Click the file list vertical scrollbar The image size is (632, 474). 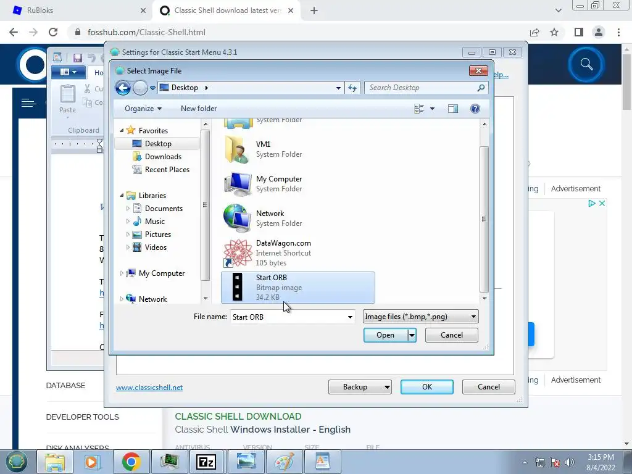click(x=484, y=219)
